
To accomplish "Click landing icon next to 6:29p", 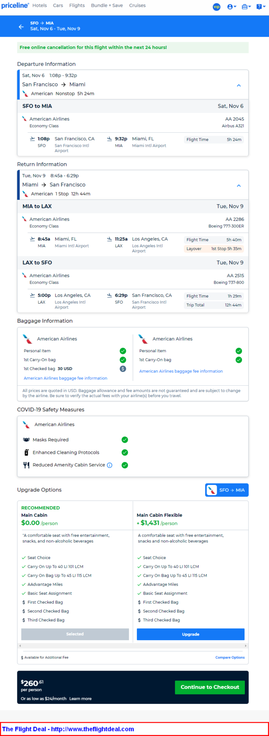I will coord(109,295).
